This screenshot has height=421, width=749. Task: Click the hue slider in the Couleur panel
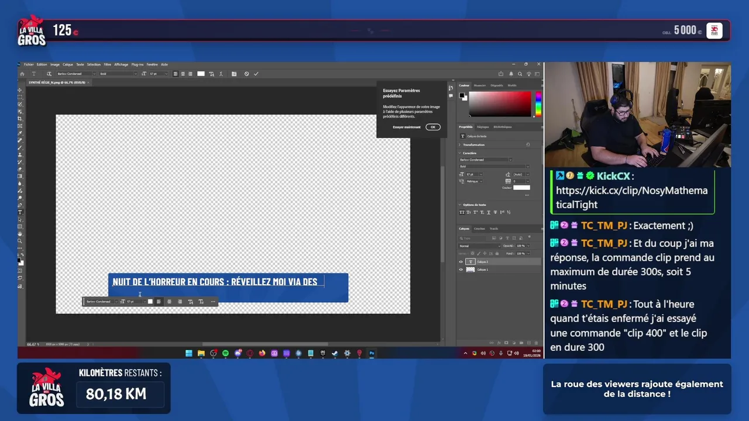tap(538, 104)
